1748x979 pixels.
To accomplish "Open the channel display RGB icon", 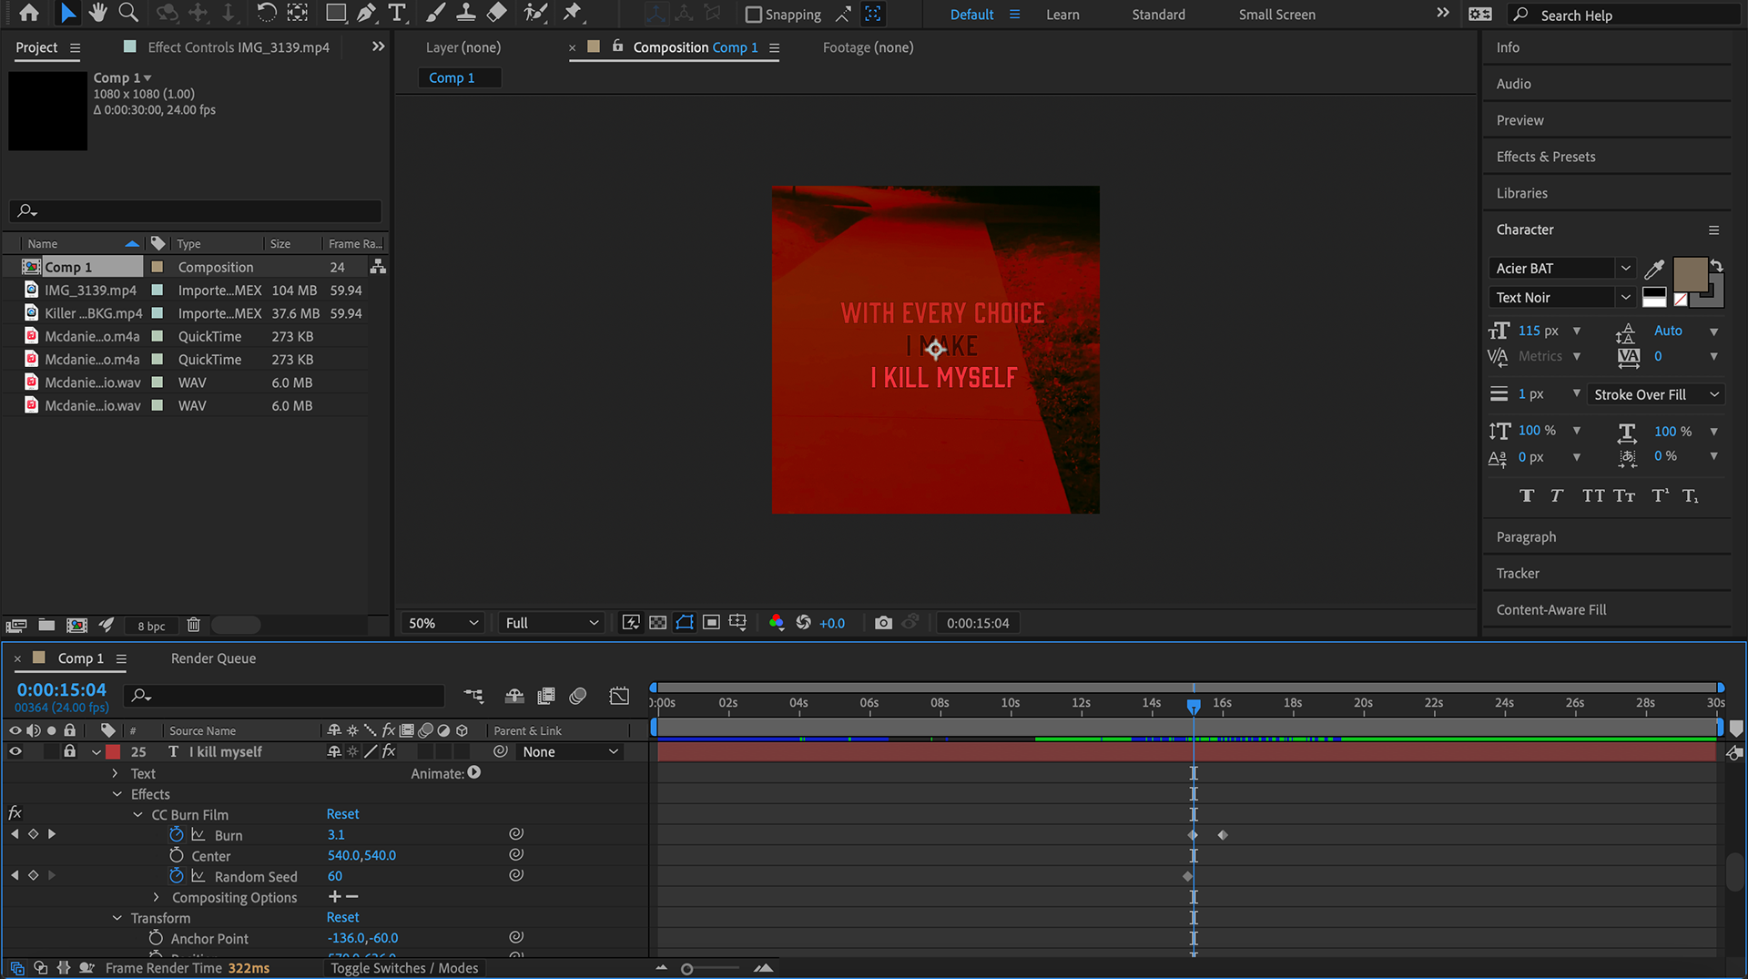I will pos(776,623).
